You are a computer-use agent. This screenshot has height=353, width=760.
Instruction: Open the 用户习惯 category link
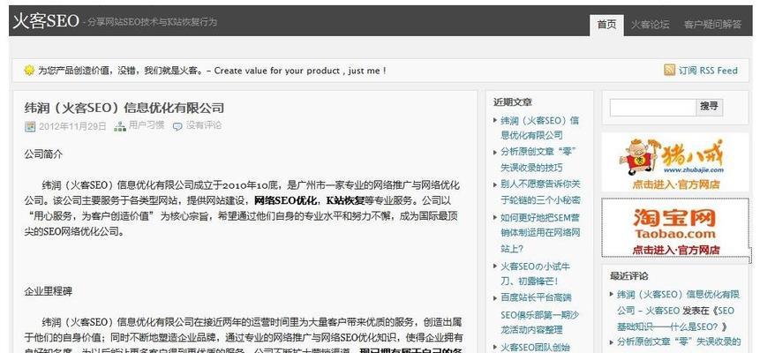point(147,125)
